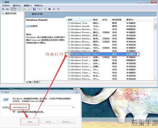The height and width of the screenshot is (128, 158).
Task: Open the 查看(V) menu
Action: [x=28, y=6]
